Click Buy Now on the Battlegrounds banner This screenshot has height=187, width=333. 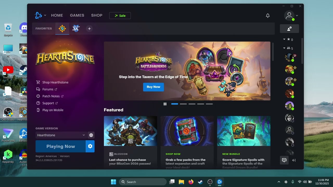[x=153, y=87]
